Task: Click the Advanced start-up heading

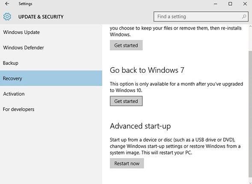Action: click(x=140, y=126)
